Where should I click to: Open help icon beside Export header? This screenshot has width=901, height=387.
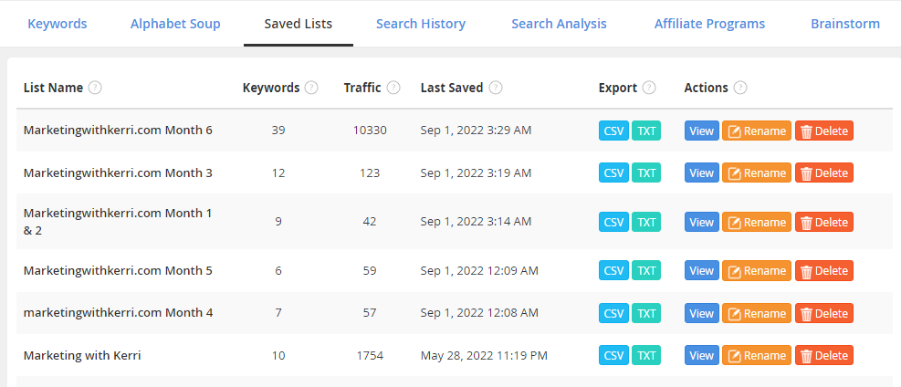(x=649, y=88)
